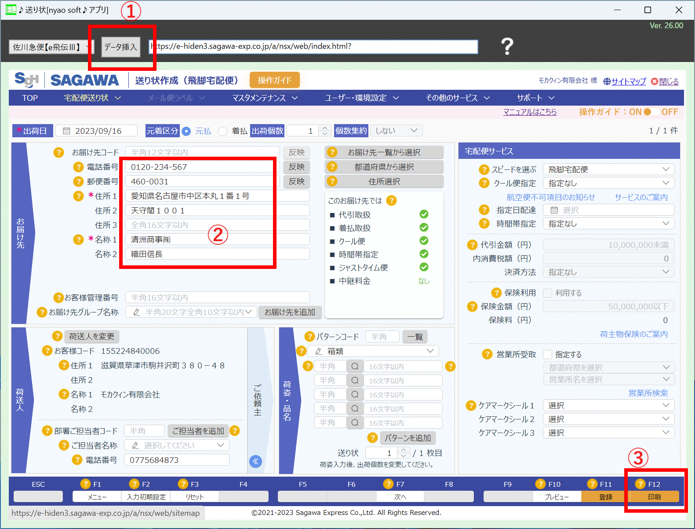
Task: Click help icon next to 電話番号 under お届け先
Action: click(x=78, y=167)
